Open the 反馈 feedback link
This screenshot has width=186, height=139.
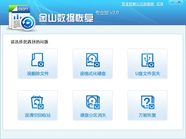[x=160, y=4]
